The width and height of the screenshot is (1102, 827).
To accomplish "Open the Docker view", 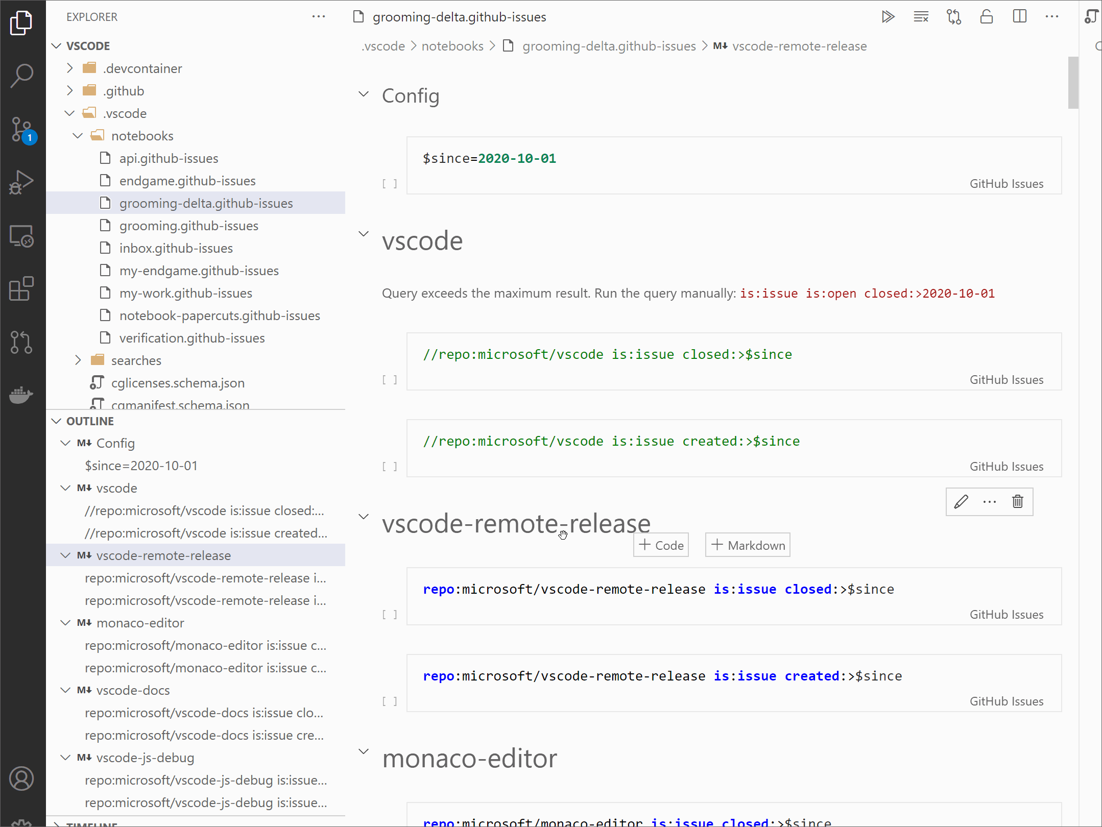I will 21,395.
